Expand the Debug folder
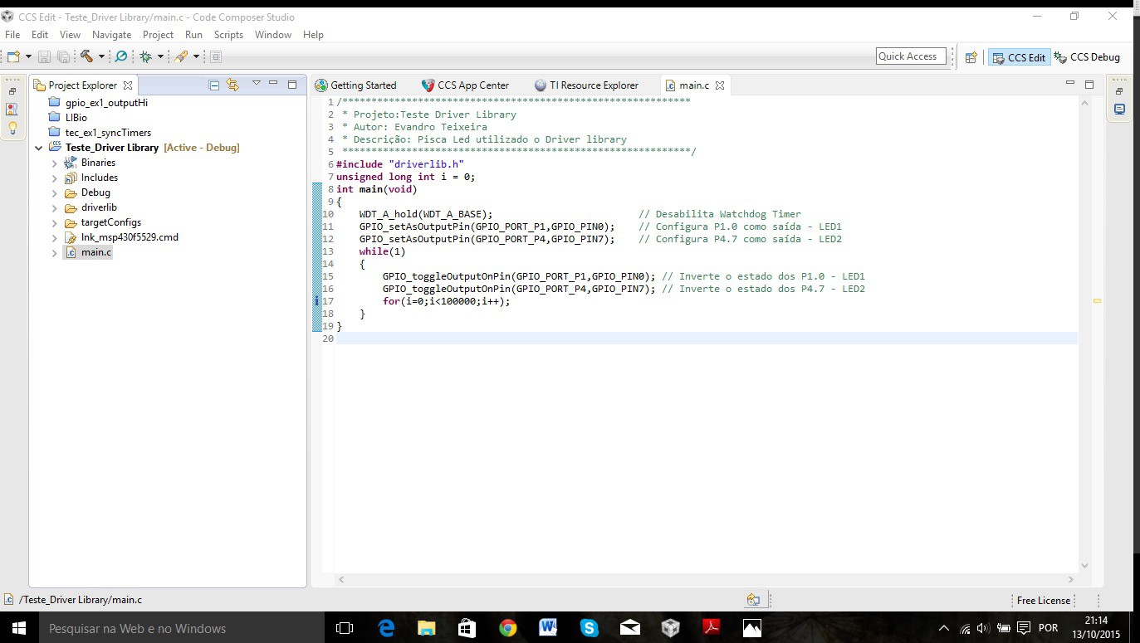The width and height of the screenshot is (1140, 643). point(54,192)
